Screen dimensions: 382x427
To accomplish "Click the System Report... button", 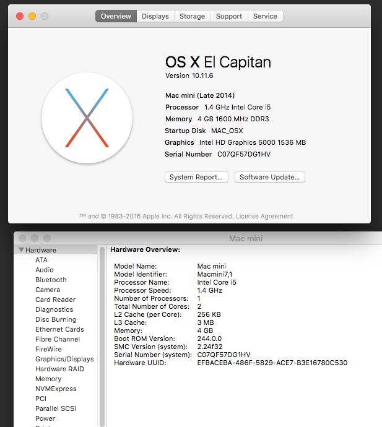I will point(196,177).
